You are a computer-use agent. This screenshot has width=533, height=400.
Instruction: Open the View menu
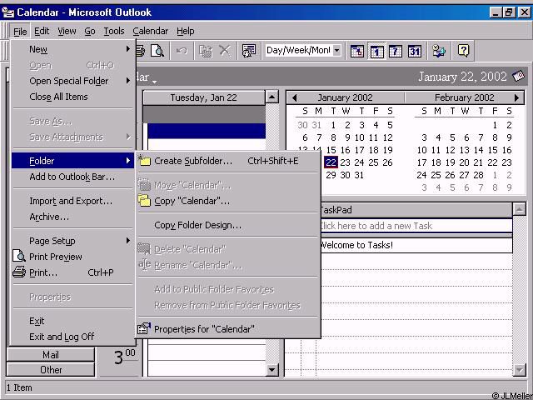click(67, 32)
